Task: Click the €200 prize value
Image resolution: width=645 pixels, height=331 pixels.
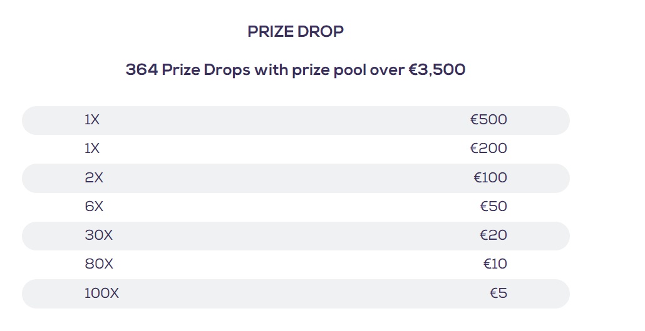Action: pos(488,149)
